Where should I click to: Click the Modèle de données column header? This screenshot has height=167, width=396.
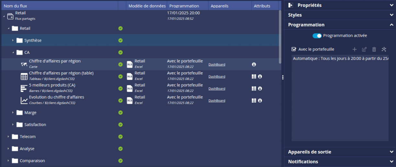point(147,6)
